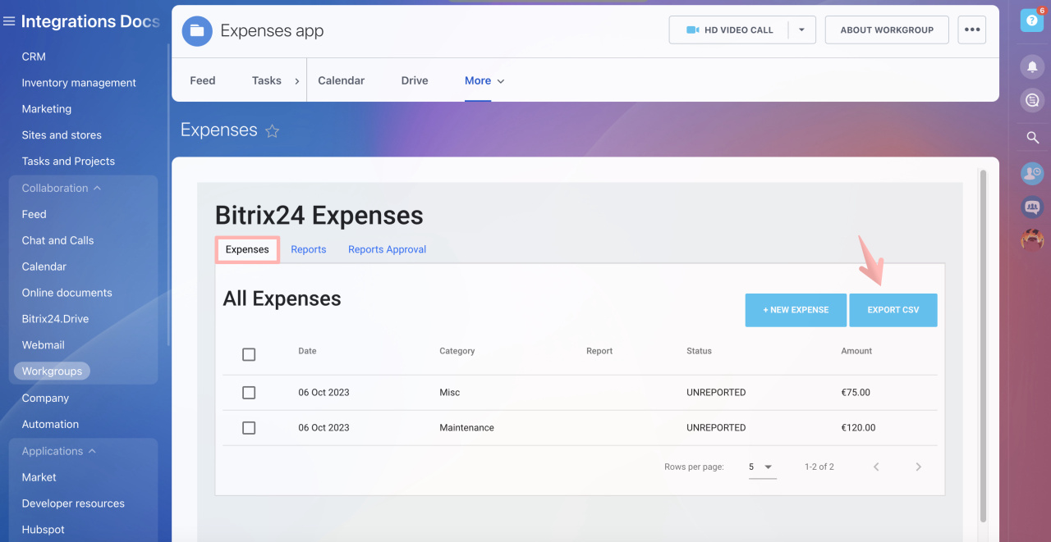Check the Maintenance expense row checkbox

pos(249,428)
